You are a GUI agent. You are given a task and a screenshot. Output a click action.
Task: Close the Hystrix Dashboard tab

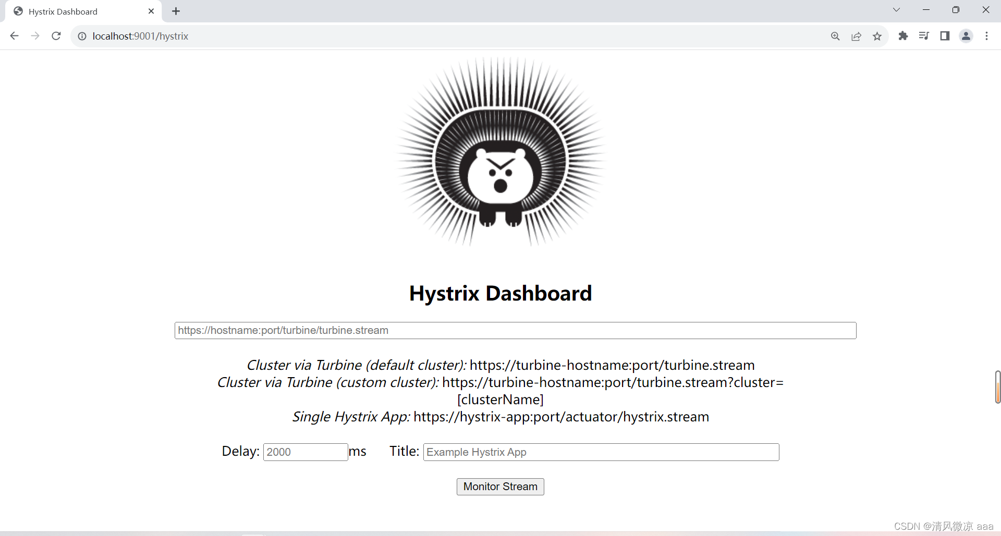tap(151, 11)
